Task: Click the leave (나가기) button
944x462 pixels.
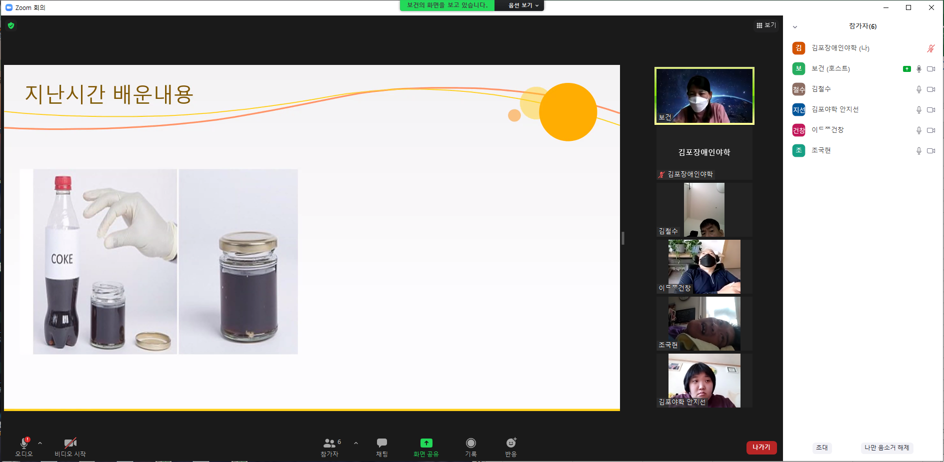Action: pos(761,447)
